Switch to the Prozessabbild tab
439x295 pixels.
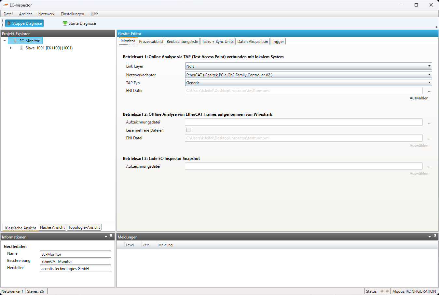pos(151,42)
